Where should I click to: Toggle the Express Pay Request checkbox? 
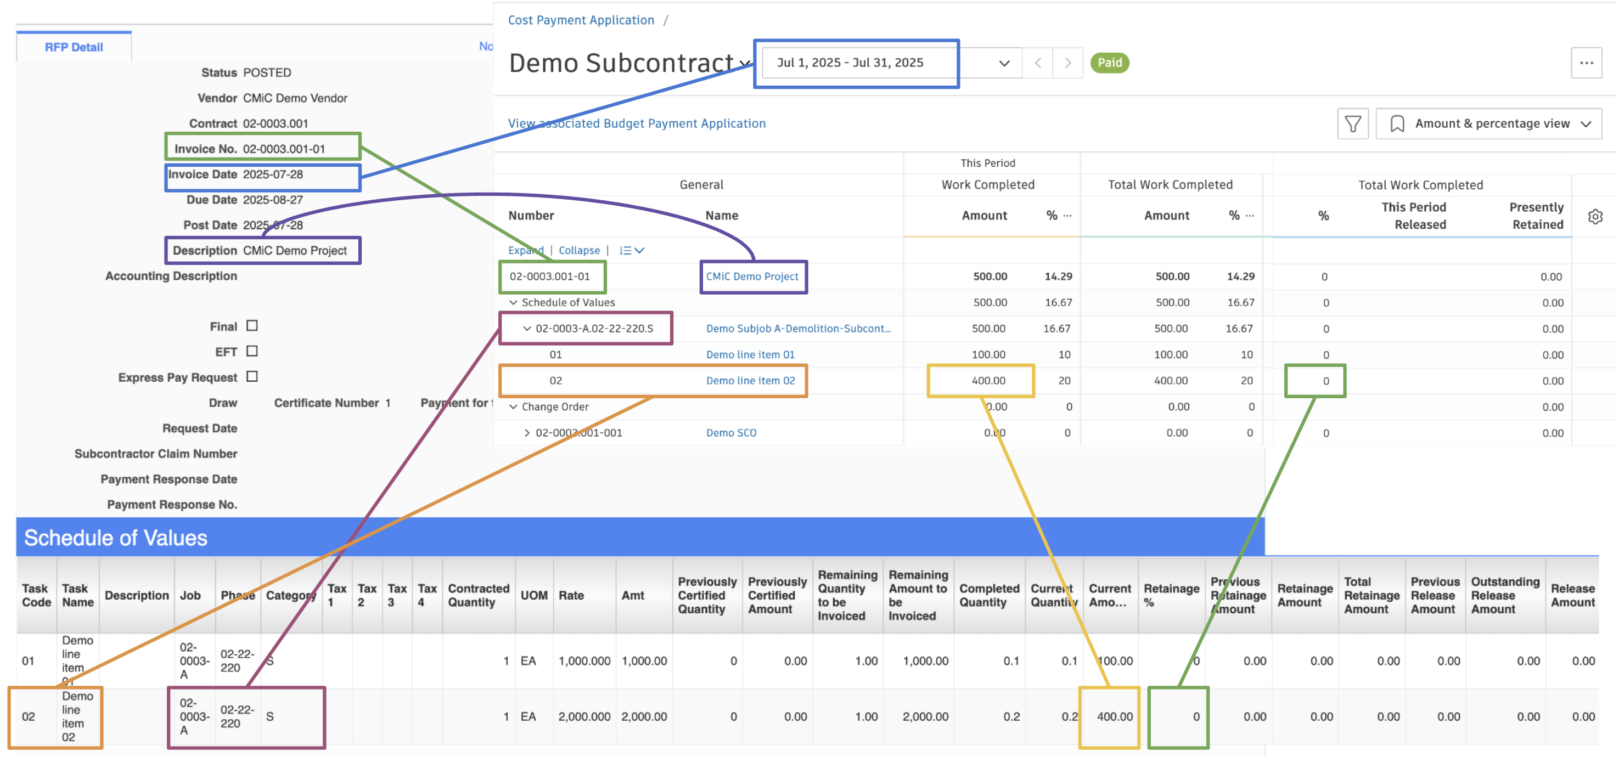coord(252,376)
